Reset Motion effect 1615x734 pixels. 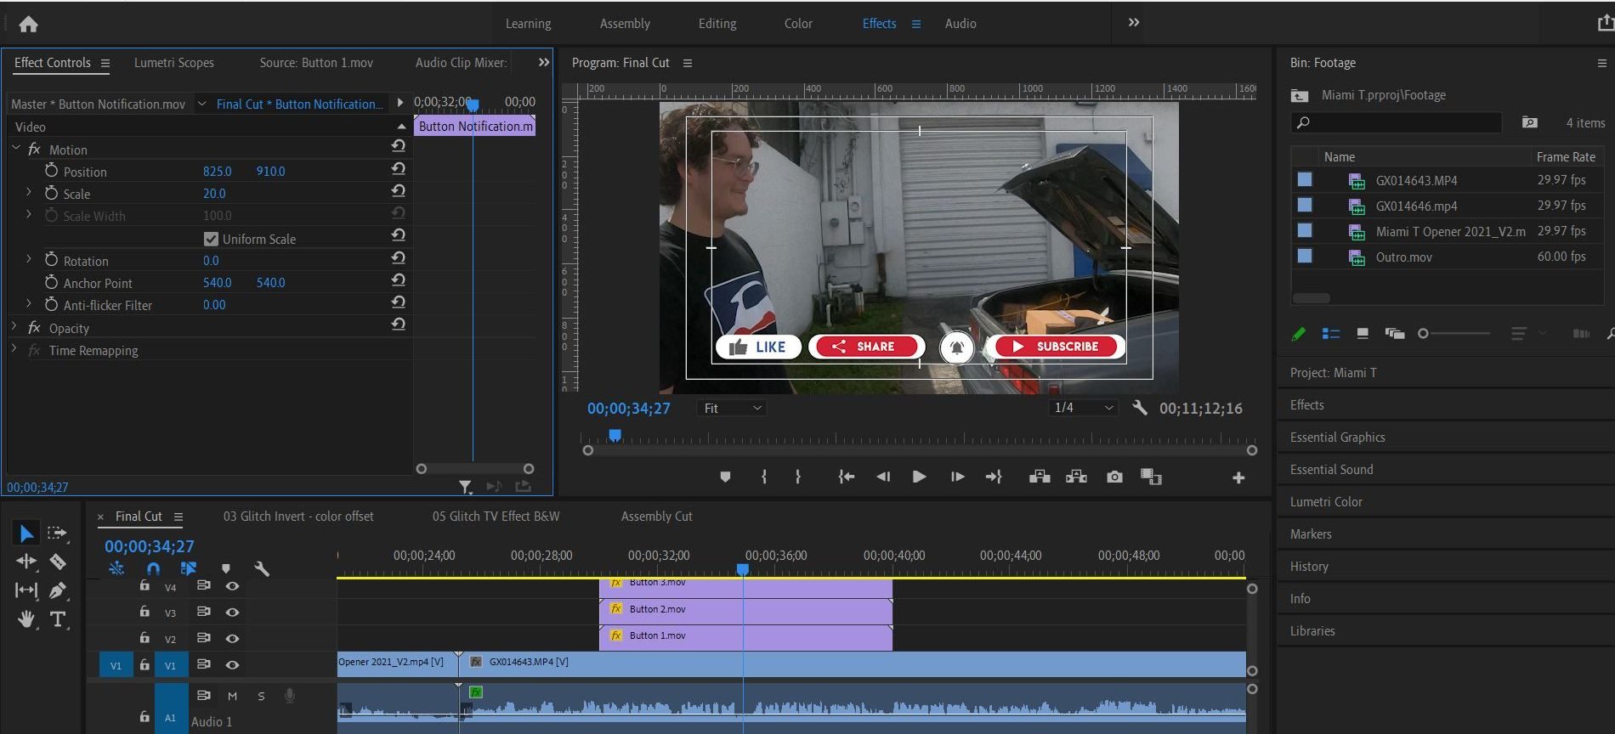click(398, 146)
